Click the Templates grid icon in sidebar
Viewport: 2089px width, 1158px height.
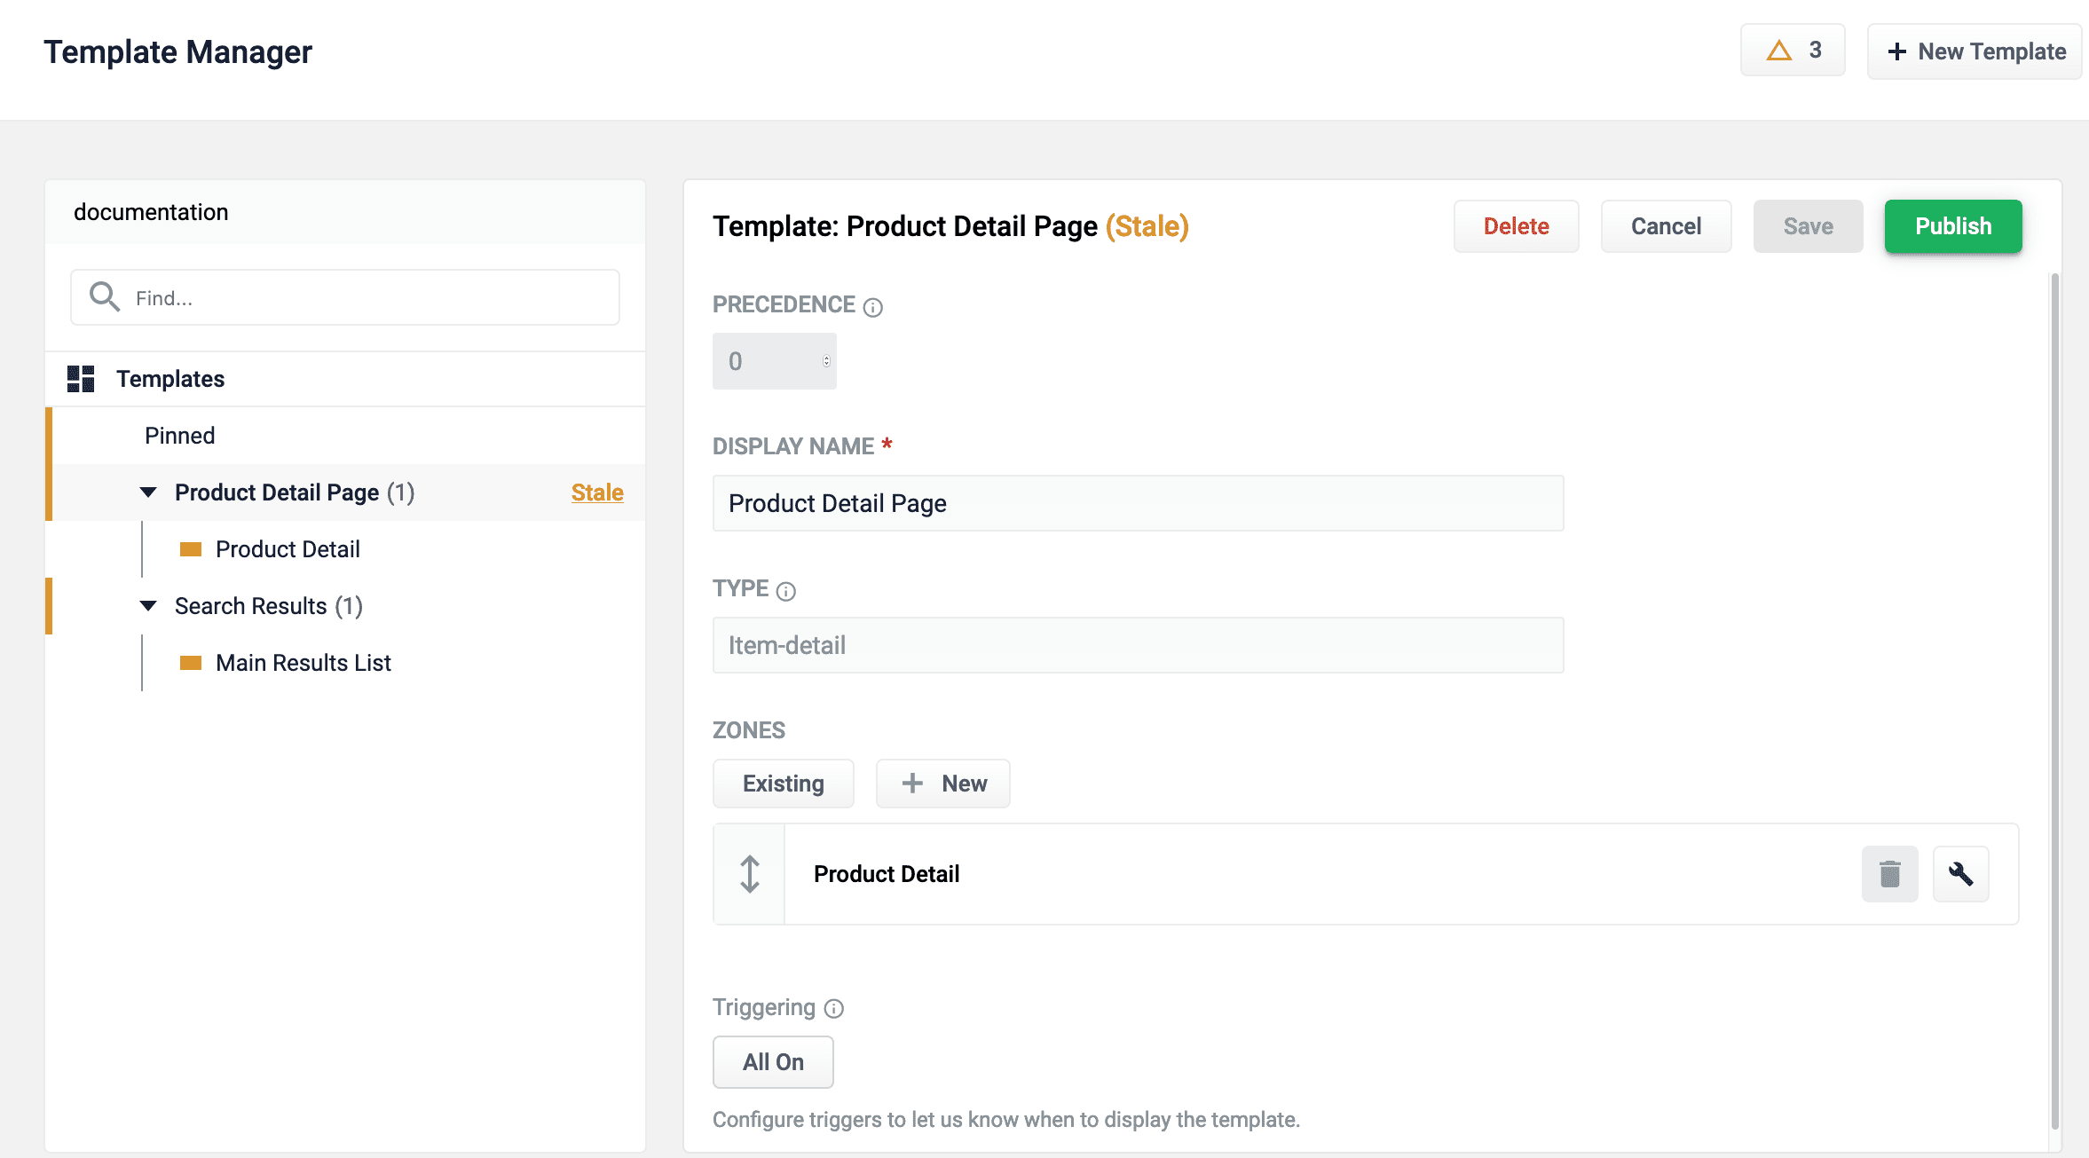(x=81, y=378)
